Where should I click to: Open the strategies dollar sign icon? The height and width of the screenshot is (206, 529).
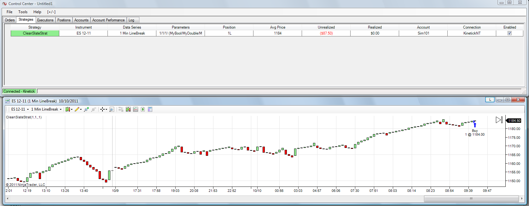(x=143, y=109)
